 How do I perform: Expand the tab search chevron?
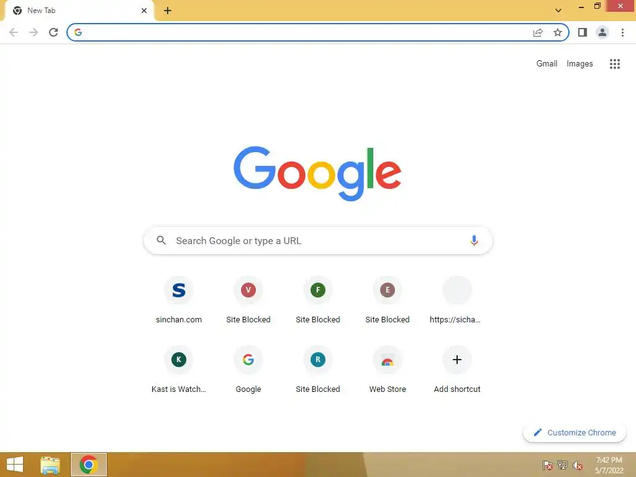point(558,11)
